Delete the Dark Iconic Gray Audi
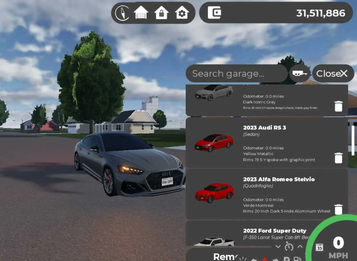The width and height of the screenshot is (357, 261). tap(338, 106)
